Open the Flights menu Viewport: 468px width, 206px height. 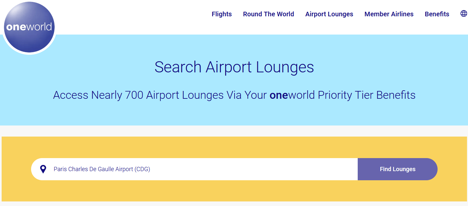pos(222,14)
